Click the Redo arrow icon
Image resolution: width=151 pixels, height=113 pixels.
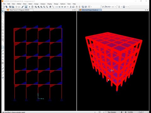19,7
